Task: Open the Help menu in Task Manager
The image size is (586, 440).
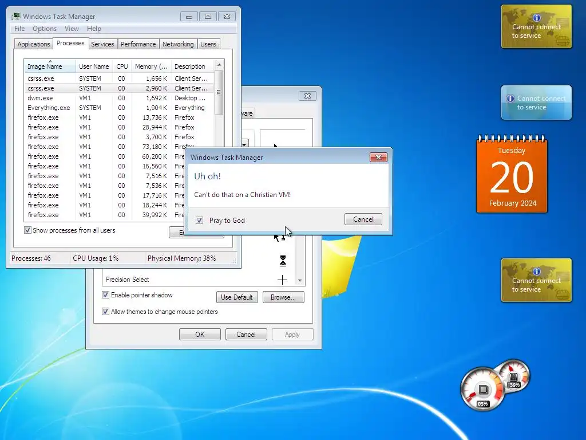Action: (x=94, y=29)
